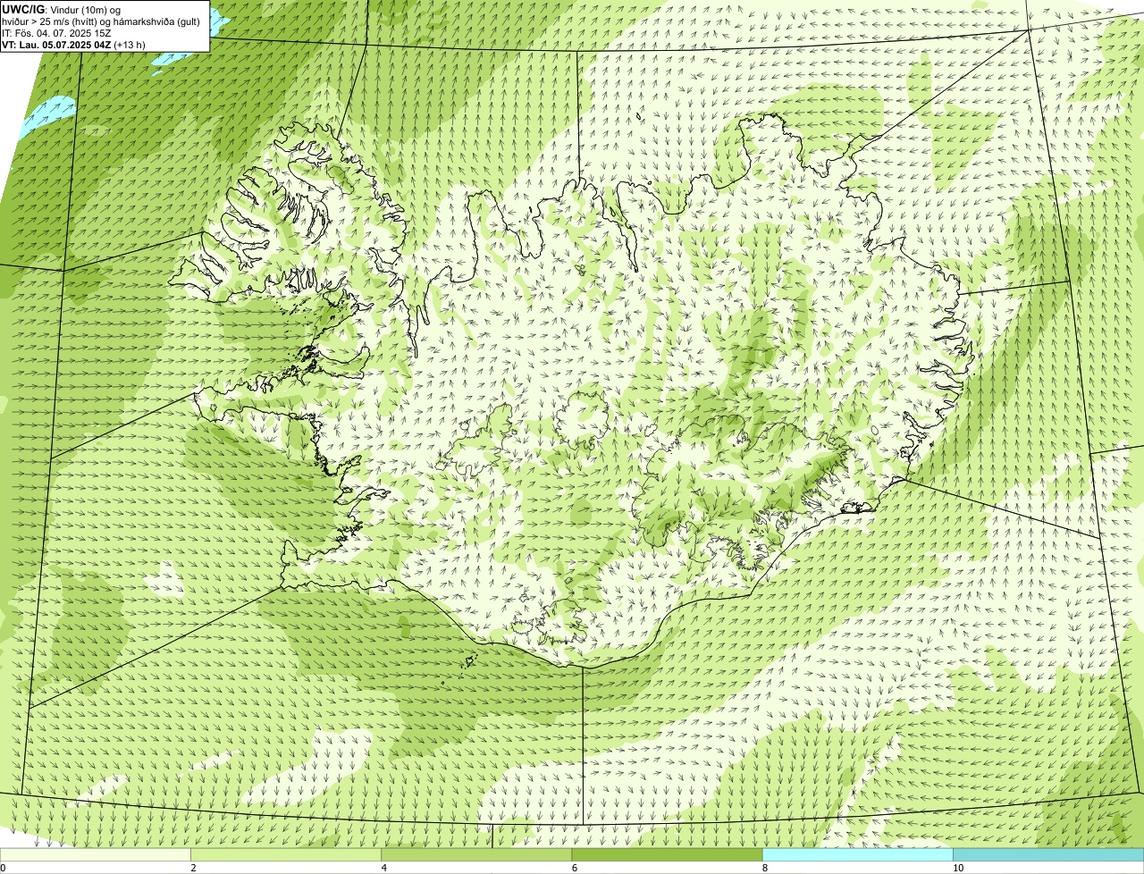This screenshot has width=1144, height=874.
Task: Click the 'hviður > 25 m/s (hvítt)' caption line
Action: [x=103, y=21]
